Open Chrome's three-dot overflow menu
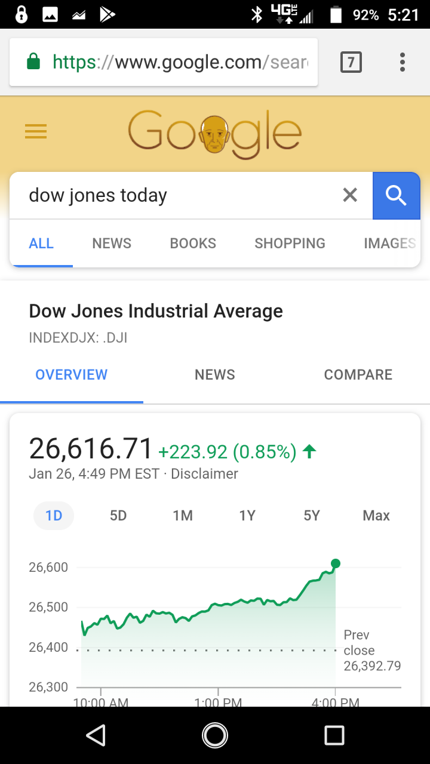This screenshot has width=430, height=764. pos(403,62)
